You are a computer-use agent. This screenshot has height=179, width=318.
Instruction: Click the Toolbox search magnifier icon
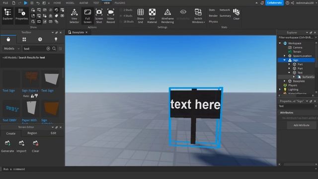[54, 49]
